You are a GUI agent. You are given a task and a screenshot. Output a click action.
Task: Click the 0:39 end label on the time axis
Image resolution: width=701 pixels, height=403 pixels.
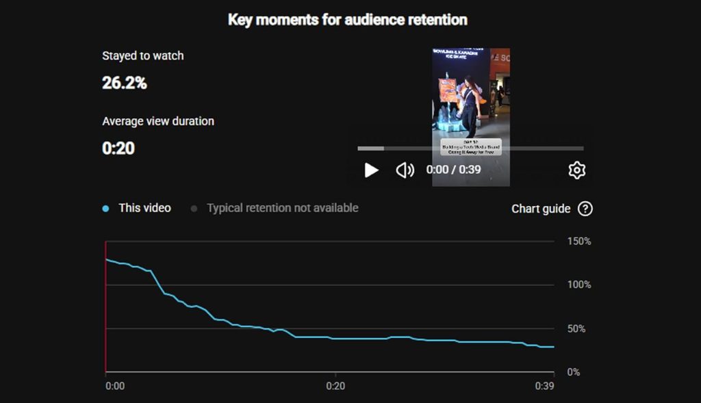[544, 386]
